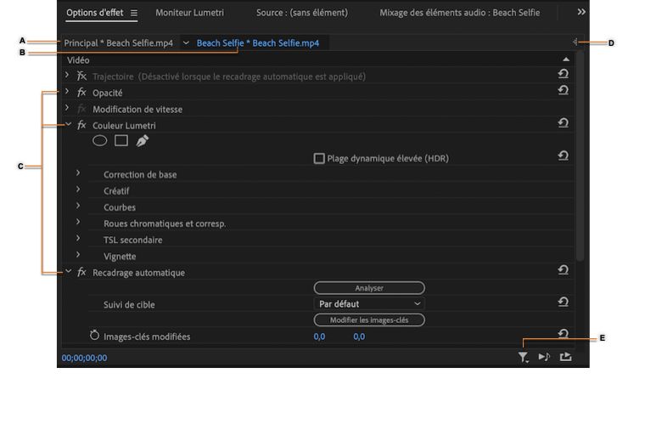Enable Plage dynamique élevée (HDR) checkbox
Image resolution: width=645 pixels, height=424 pixels.
click(319, 159)
